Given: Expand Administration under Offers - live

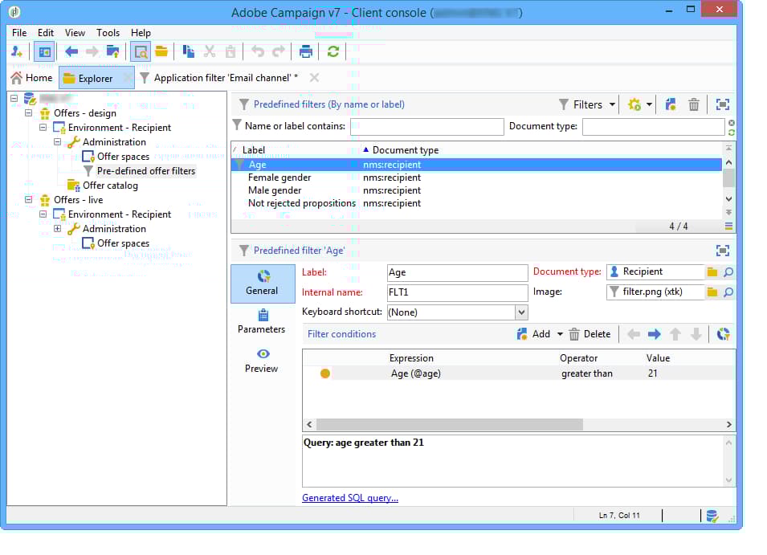Looking at the screenshot, I should click(x=58, y=229).
